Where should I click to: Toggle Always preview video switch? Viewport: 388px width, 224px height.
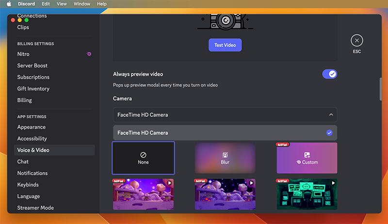329,74
